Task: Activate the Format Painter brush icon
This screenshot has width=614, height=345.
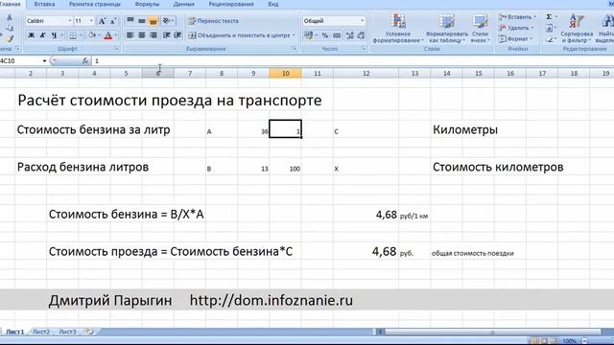Action: point(10,38)
